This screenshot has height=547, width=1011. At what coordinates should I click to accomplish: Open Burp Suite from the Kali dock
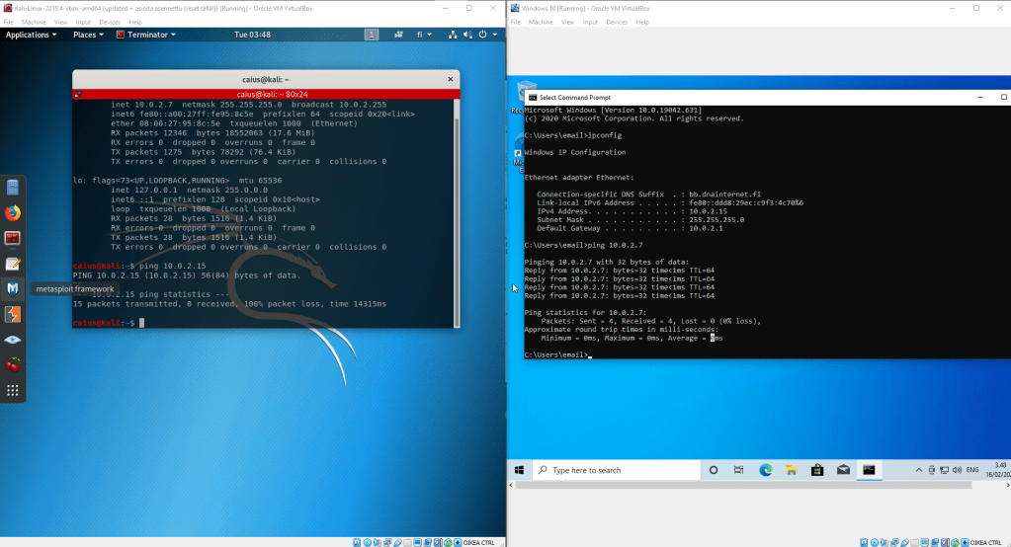13,314
